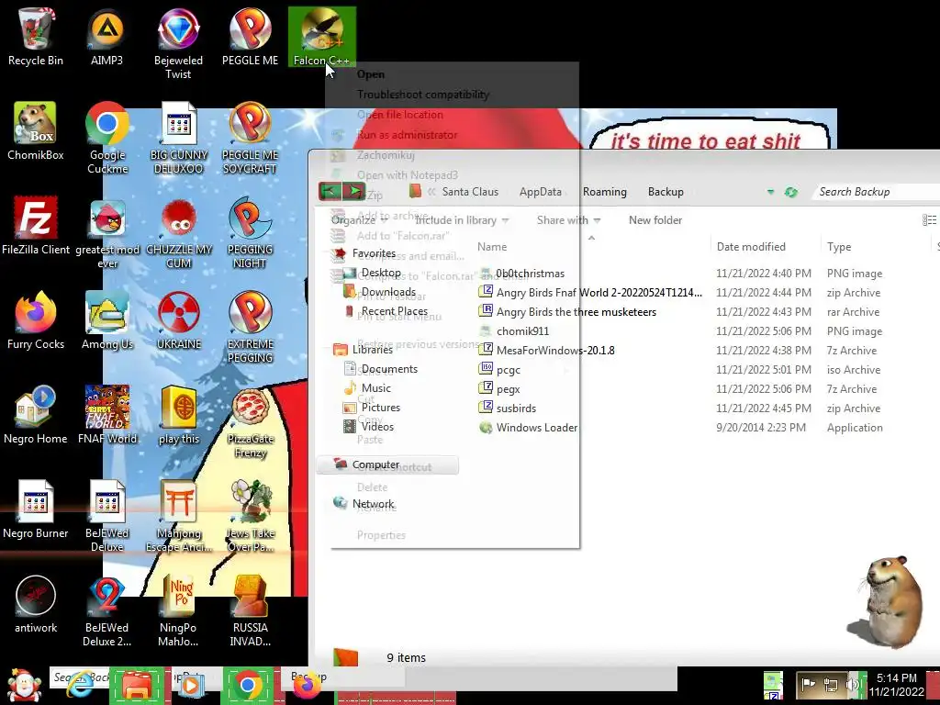Click the Santa Claus breadcrumb in address bar

click(470, 192)
